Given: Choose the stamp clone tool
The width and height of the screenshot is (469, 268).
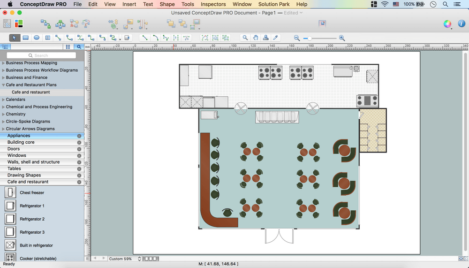Looking at the screenshot, I should (266, 38).
